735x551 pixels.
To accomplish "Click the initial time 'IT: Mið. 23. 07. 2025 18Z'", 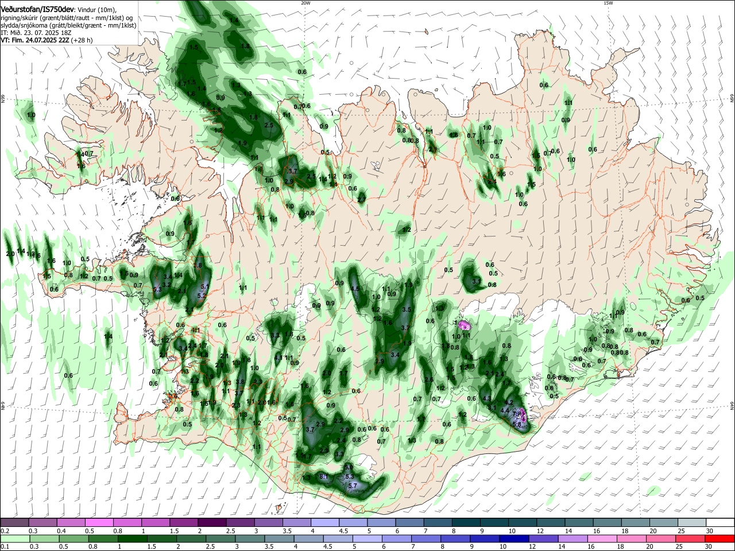I will [x=35, y=33].
